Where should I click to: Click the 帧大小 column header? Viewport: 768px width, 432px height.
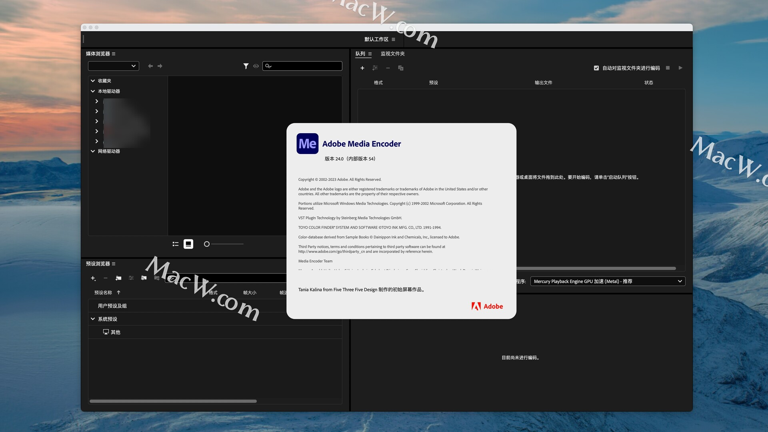pos(250,293)
